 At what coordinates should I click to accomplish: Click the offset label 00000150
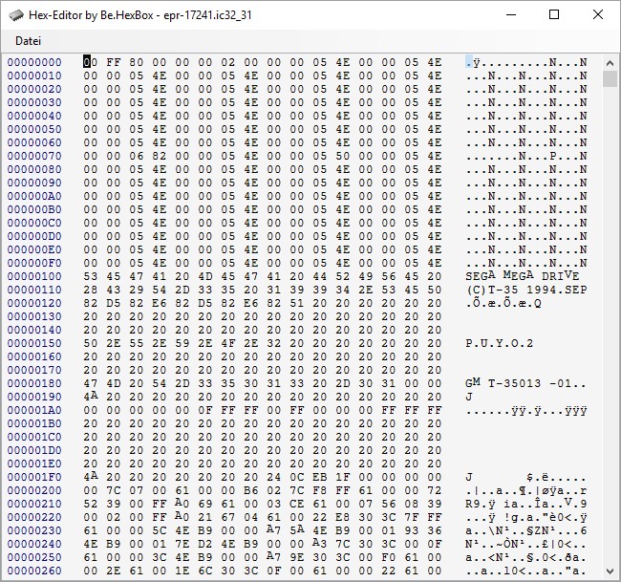coord(34,343)
